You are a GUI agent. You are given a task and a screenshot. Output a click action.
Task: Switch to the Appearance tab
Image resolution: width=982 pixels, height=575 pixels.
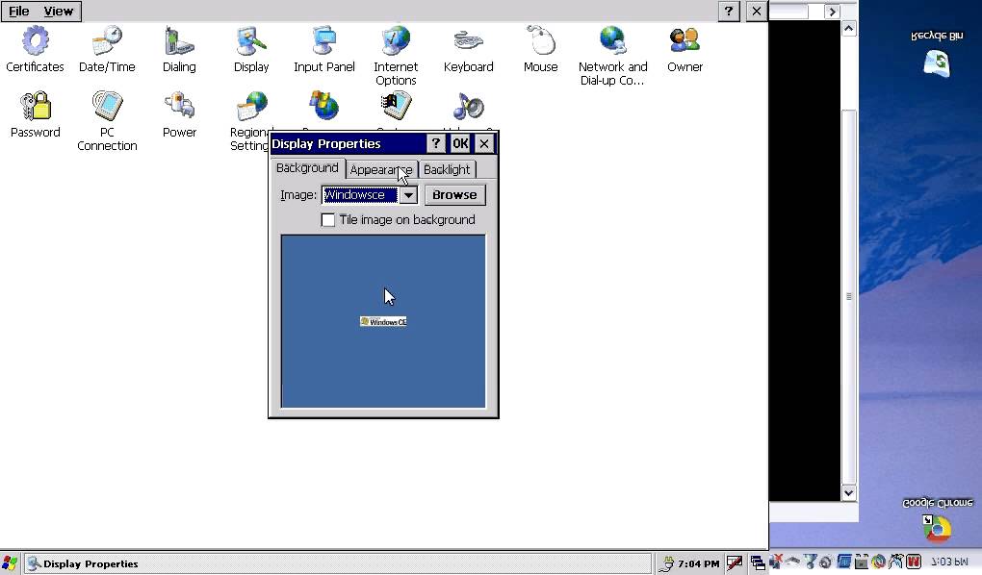[381, 168]
